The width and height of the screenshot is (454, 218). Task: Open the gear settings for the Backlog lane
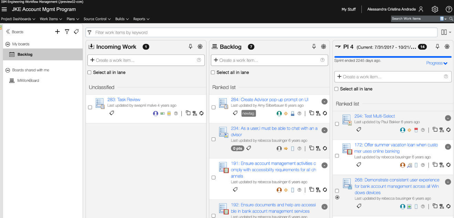click(323, 46)
